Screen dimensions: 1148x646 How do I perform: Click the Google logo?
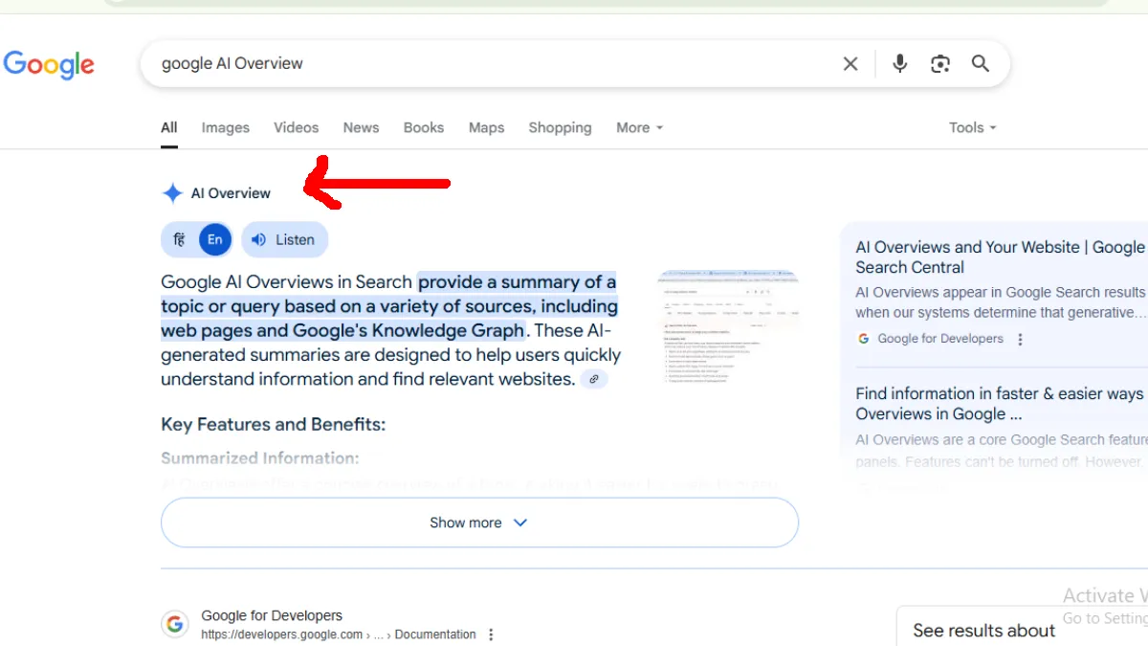tap(49, 64)
